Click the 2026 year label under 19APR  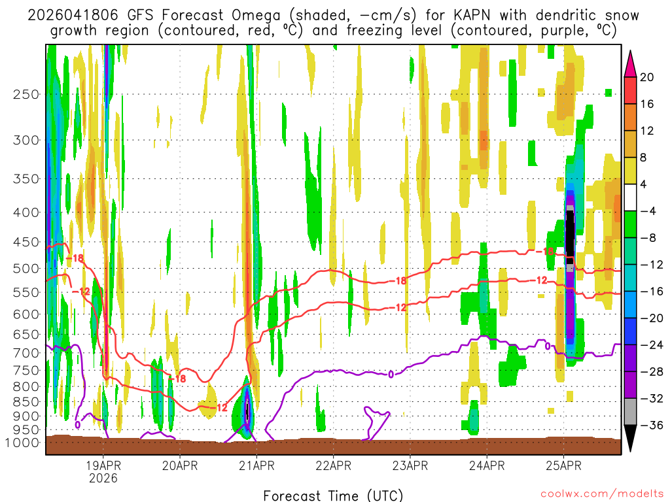103,478
